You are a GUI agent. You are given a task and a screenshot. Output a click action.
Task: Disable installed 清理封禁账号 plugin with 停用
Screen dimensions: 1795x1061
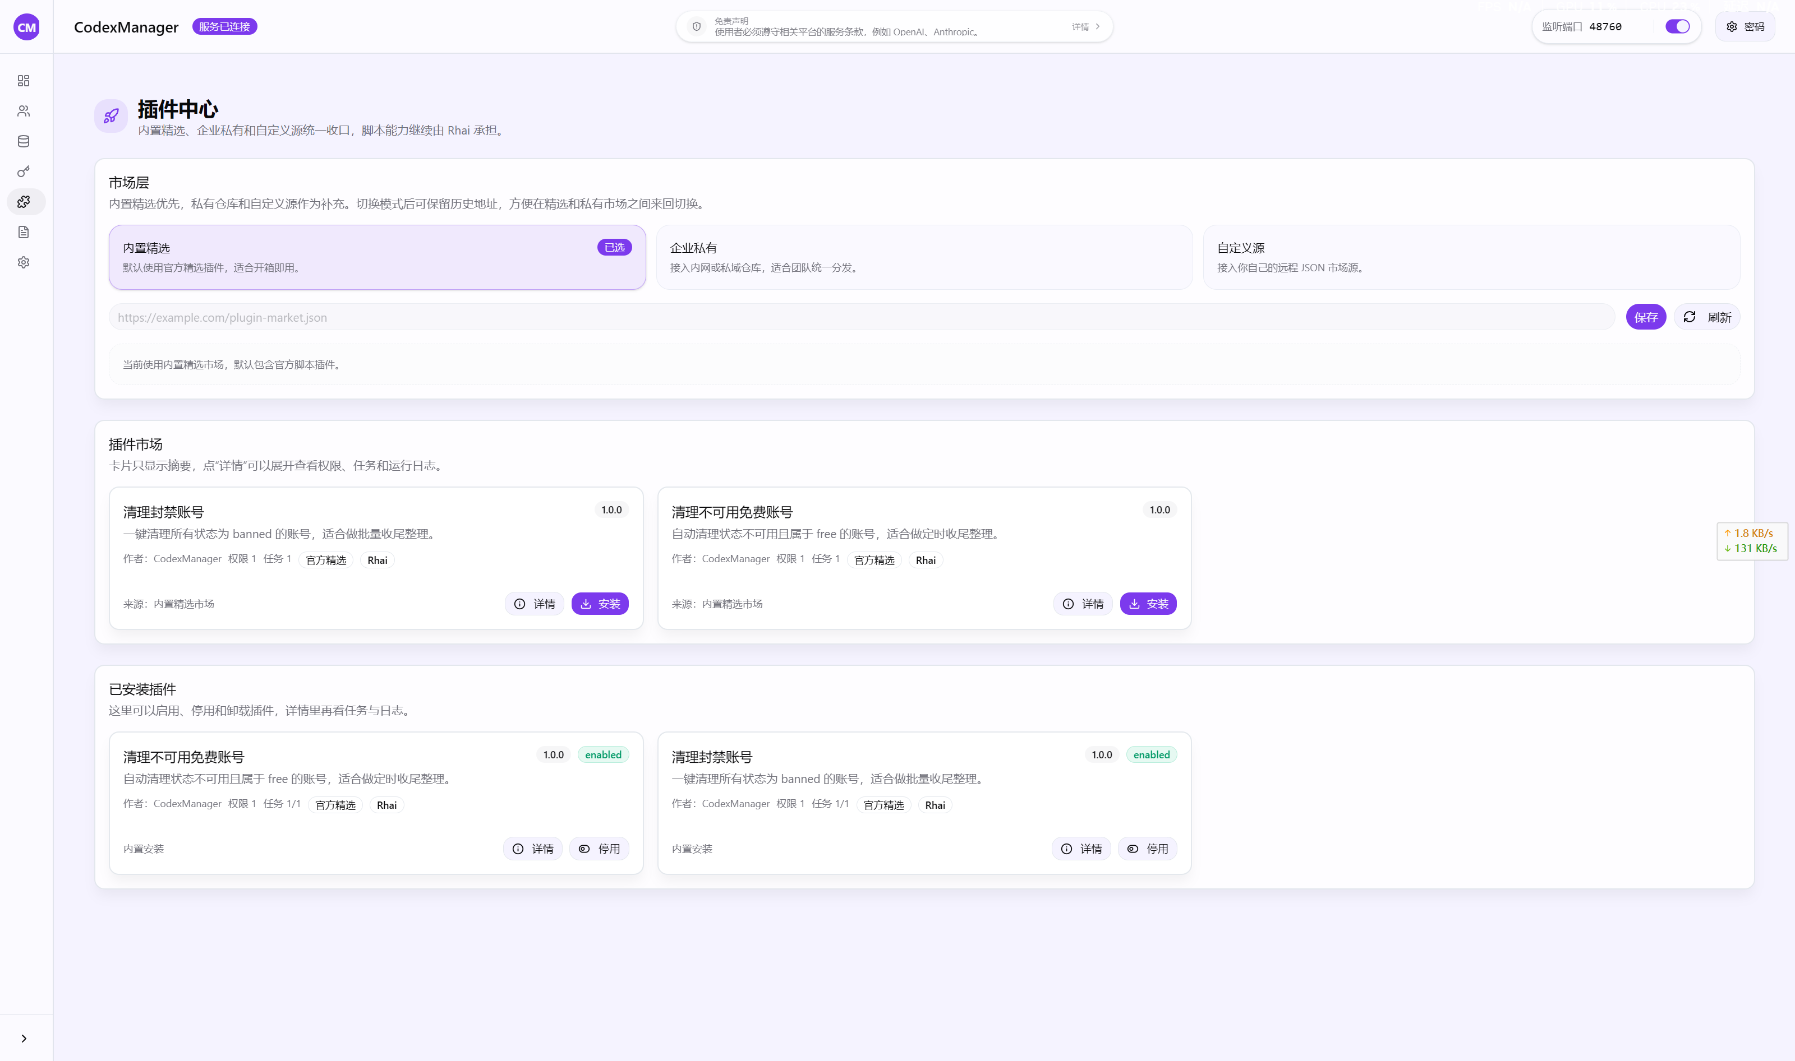click(x=1148, y=849)
